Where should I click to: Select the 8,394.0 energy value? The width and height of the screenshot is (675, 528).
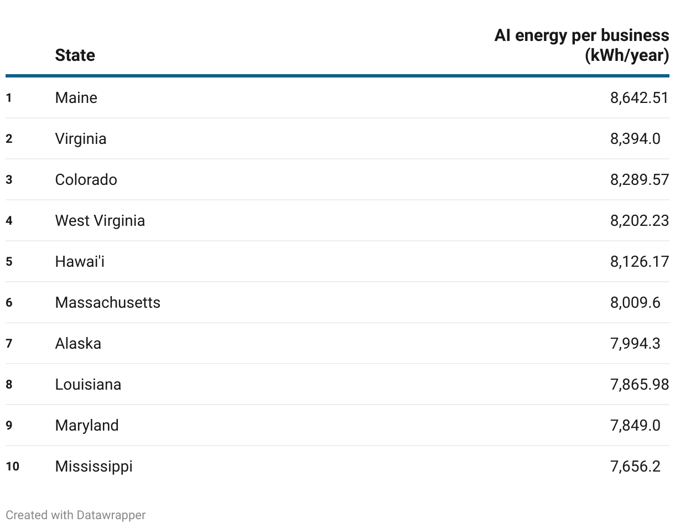[x=635, y=139]
